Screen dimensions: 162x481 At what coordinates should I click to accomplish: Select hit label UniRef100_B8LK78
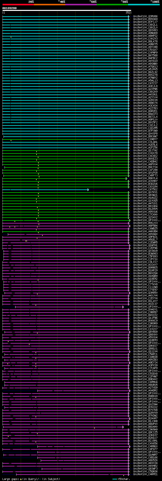point(145,41)
